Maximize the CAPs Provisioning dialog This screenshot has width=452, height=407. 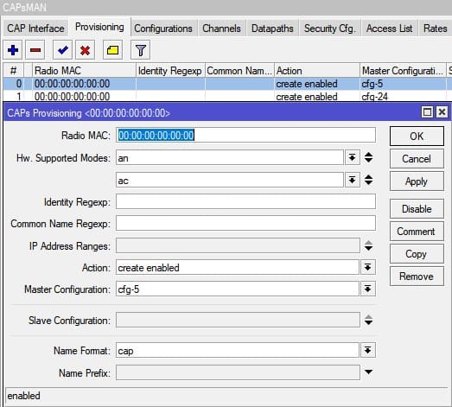click(x=427, y=111)
